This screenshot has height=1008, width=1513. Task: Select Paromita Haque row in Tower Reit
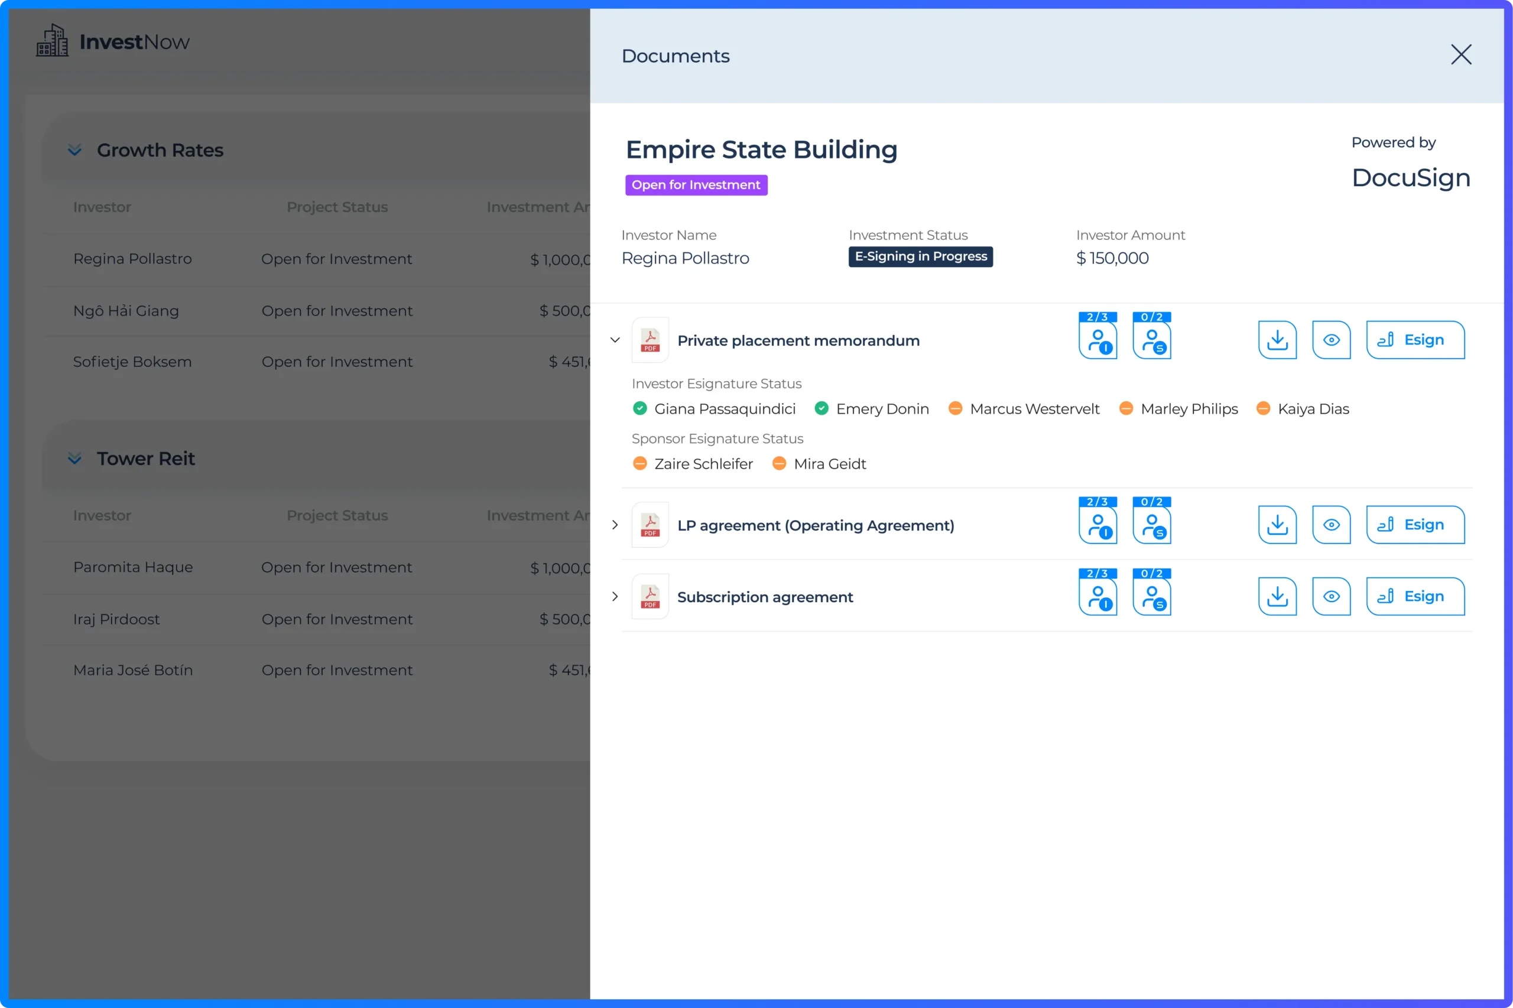pyautogui.click(x=316, y=568)
